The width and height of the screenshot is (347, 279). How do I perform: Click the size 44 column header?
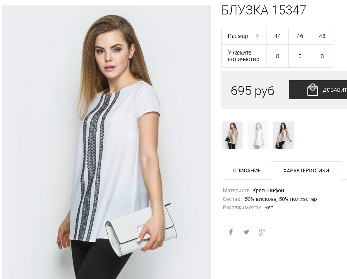pyautogui.click(x=278, y=36)
